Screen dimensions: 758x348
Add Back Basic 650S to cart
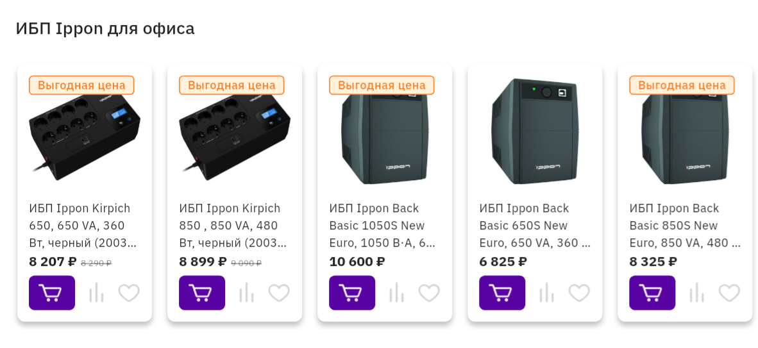click(x=502, y=293)
